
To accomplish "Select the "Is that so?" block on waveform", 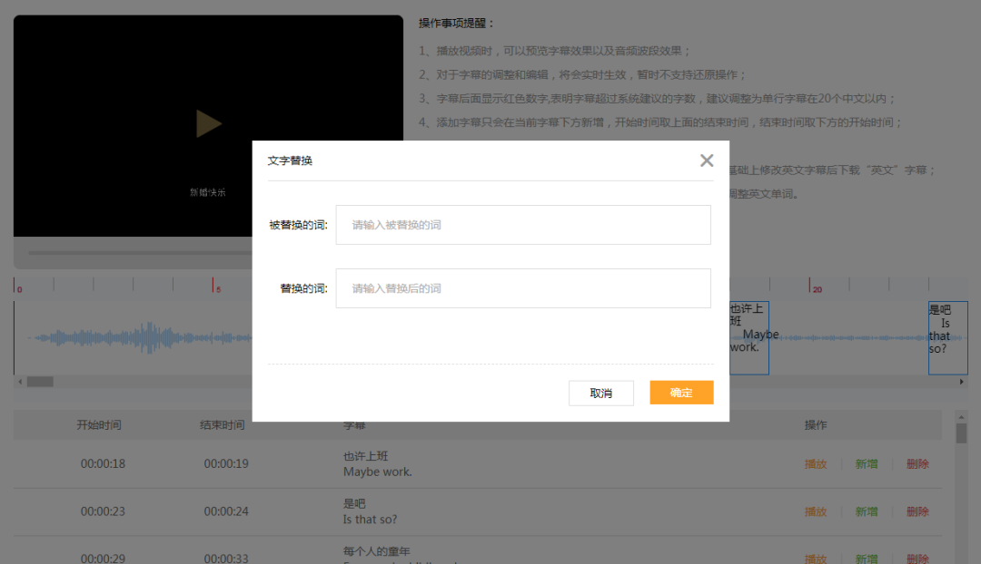I will (947, 338).
